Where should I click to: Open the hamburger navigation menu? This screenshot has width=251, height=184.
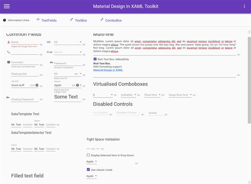pyautogui.click(x=7, y=6)
